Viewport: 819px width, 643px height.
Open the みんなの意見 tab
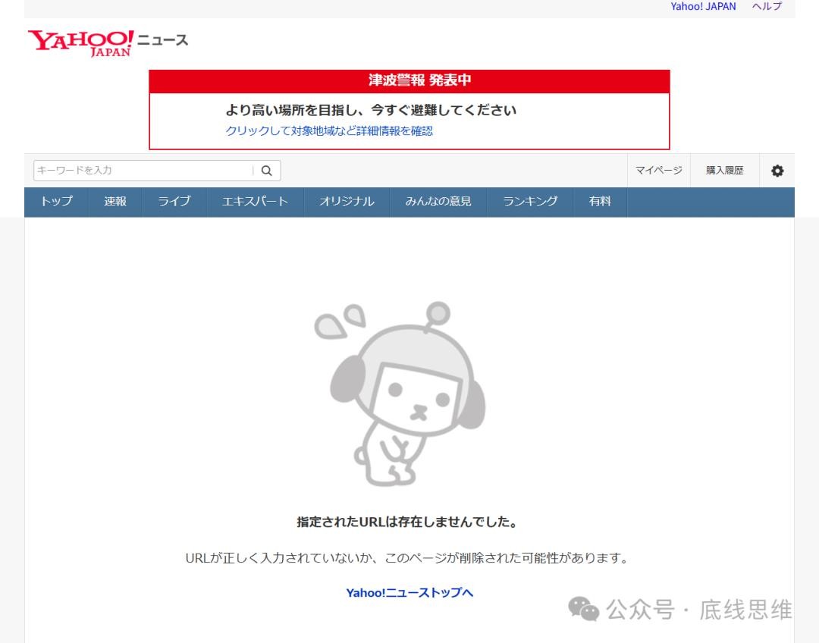click(438, 202)
